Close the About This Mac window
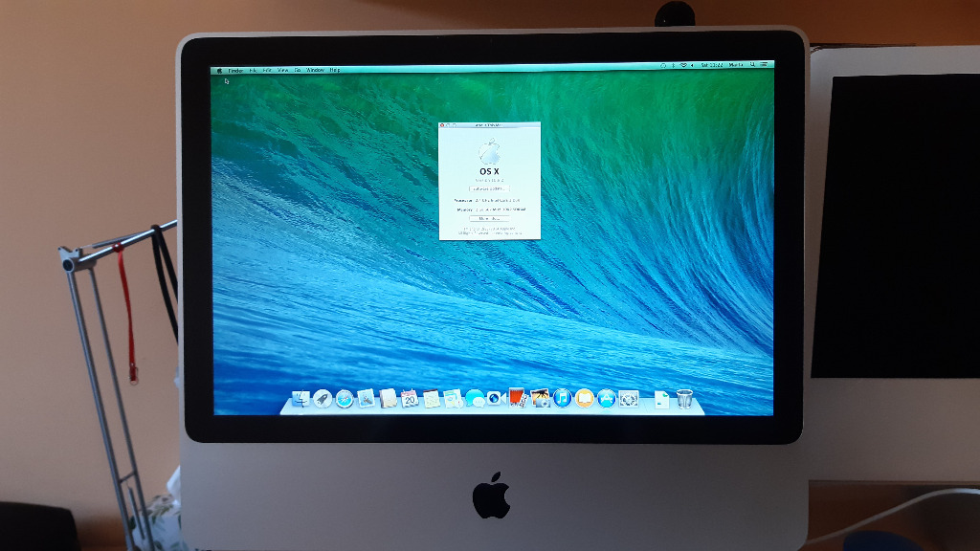Viewport: 980px width, 551px height. (x=442, y=125)
